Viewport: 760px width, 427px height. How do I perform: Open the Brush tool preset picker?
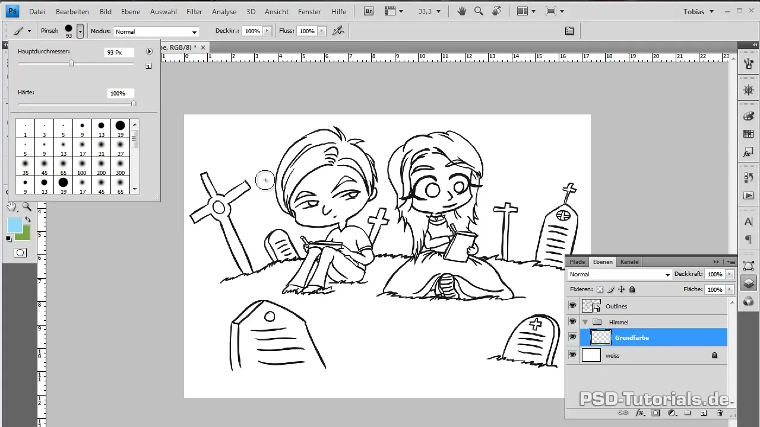click(22, 31)
